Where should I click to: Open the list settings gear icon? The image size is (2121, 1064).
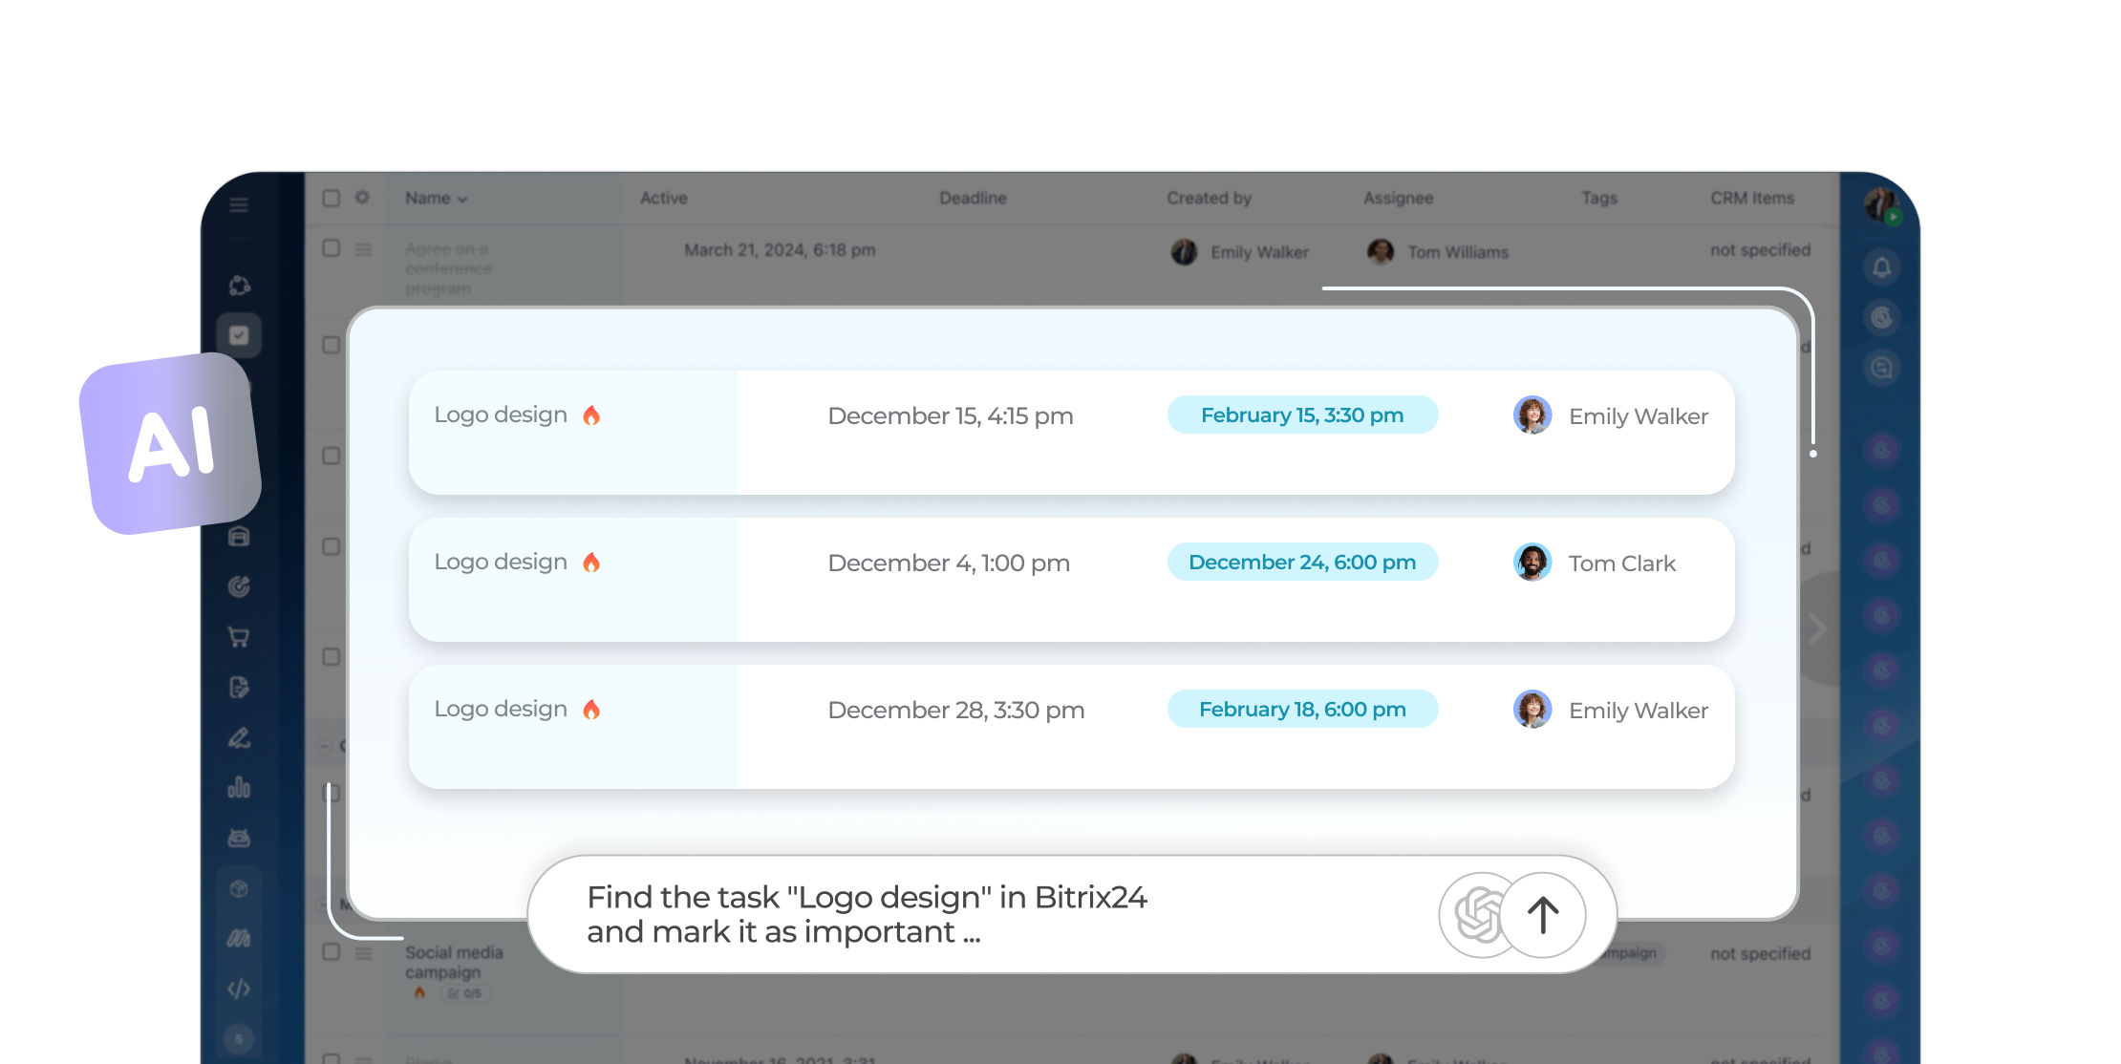[x=362, y=198]
